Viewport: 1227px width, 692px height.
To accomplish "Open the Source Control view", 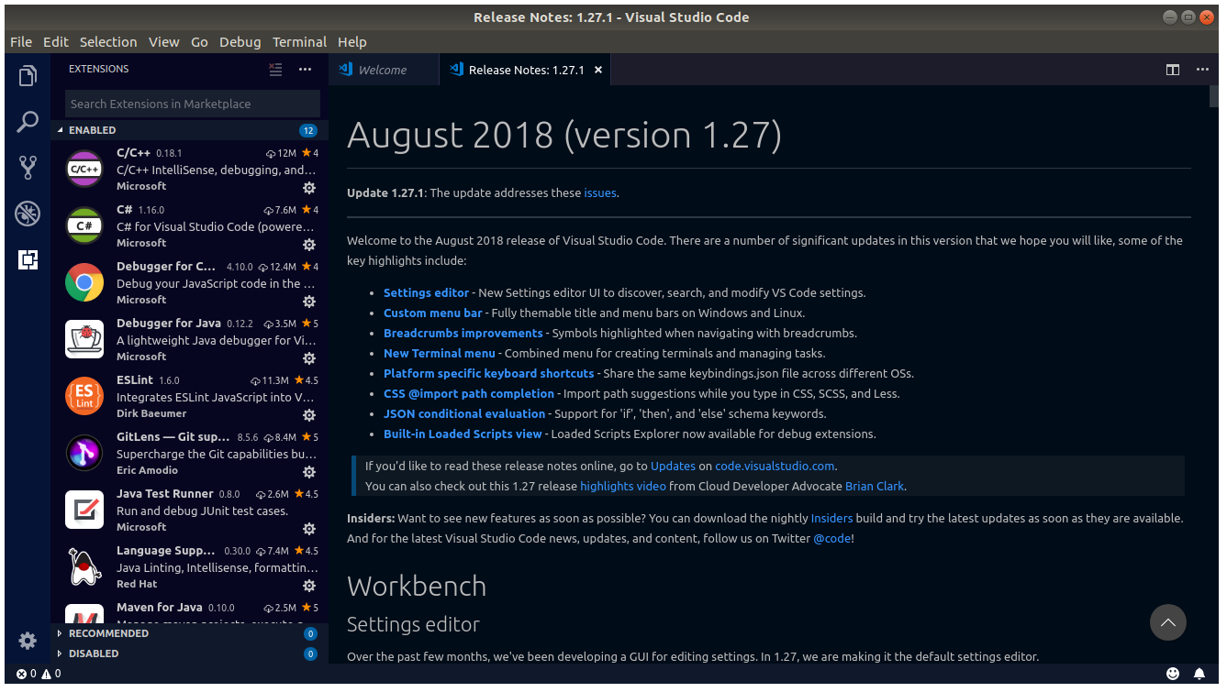I will point(28,168).
